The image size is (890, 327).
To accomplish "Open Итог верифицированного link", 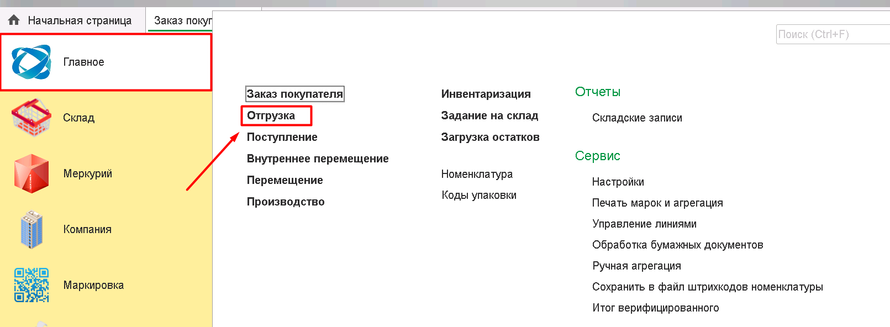I will pos(655,308).
